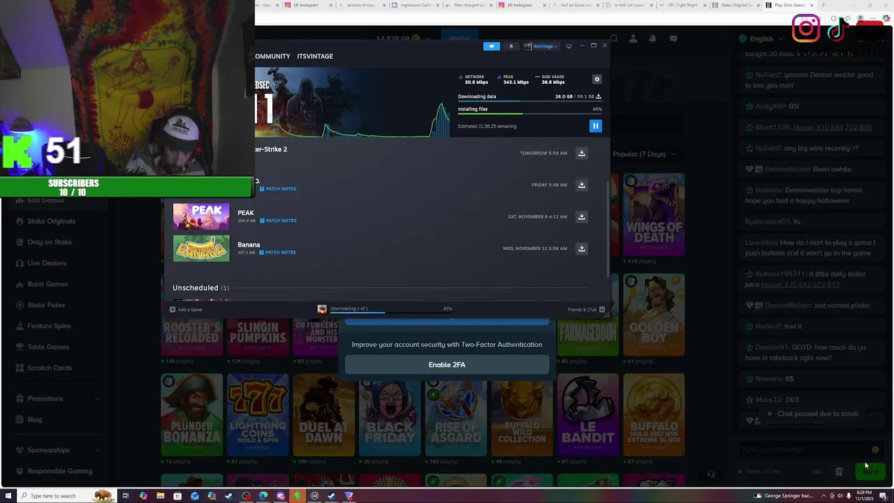Screen dimensions: 894x503
Task: Select PEAK game thumbnail
Action: (201, 217)
